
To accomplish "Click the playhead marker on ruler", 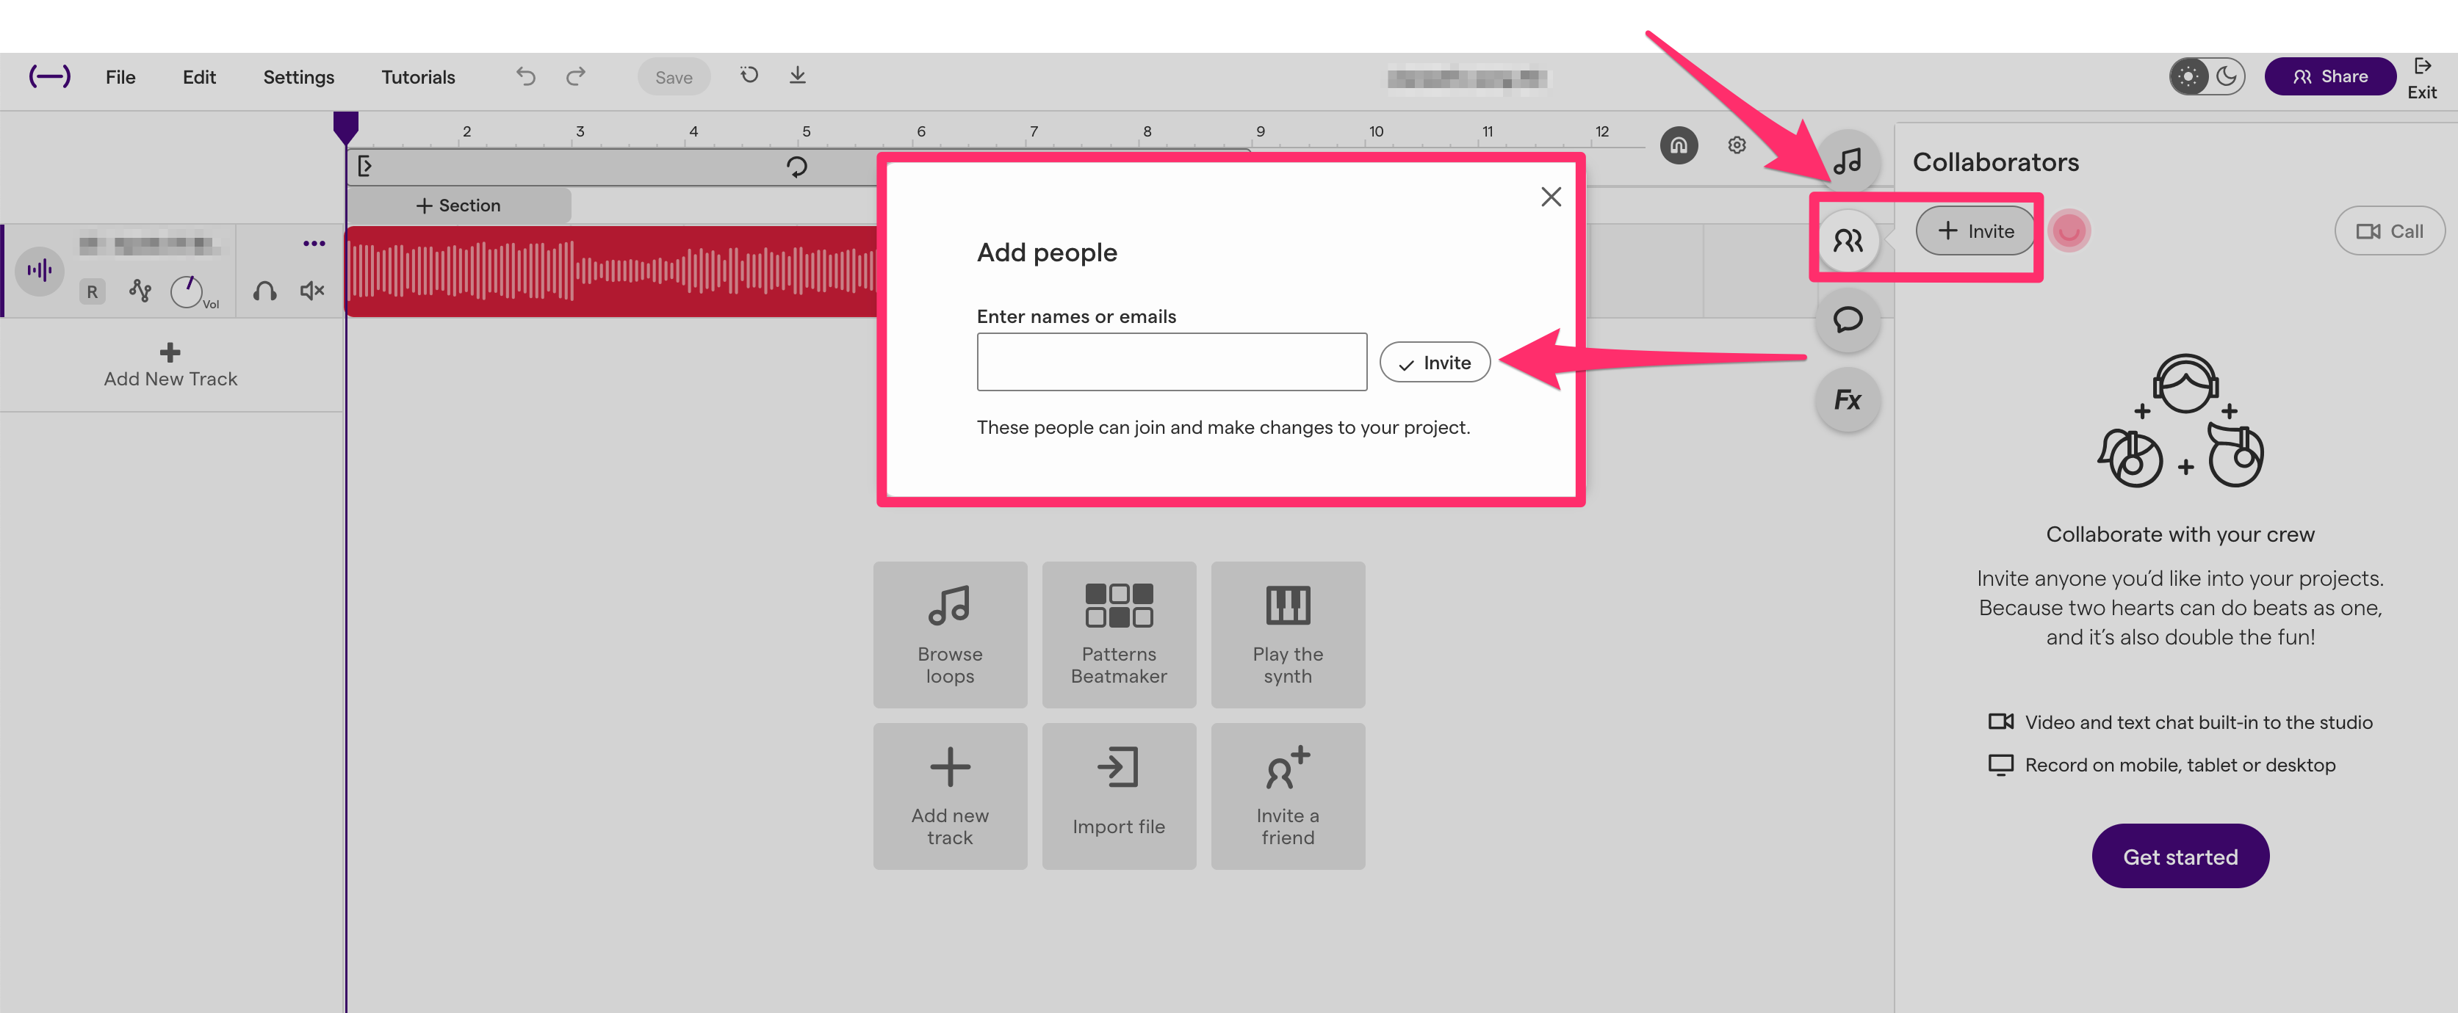I will point(345,127).
